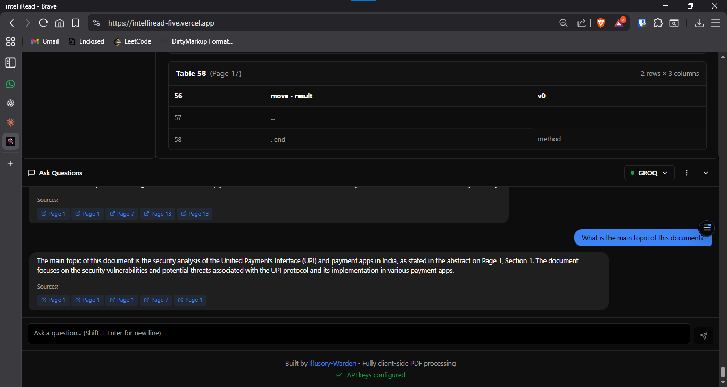Click the Brave Rewards triangle icon
The width and height of the screenshot is (727, 387).
pos(619,23)
